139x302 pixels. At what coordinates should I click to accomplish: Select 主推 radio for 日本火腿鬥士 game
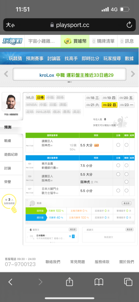118,191
